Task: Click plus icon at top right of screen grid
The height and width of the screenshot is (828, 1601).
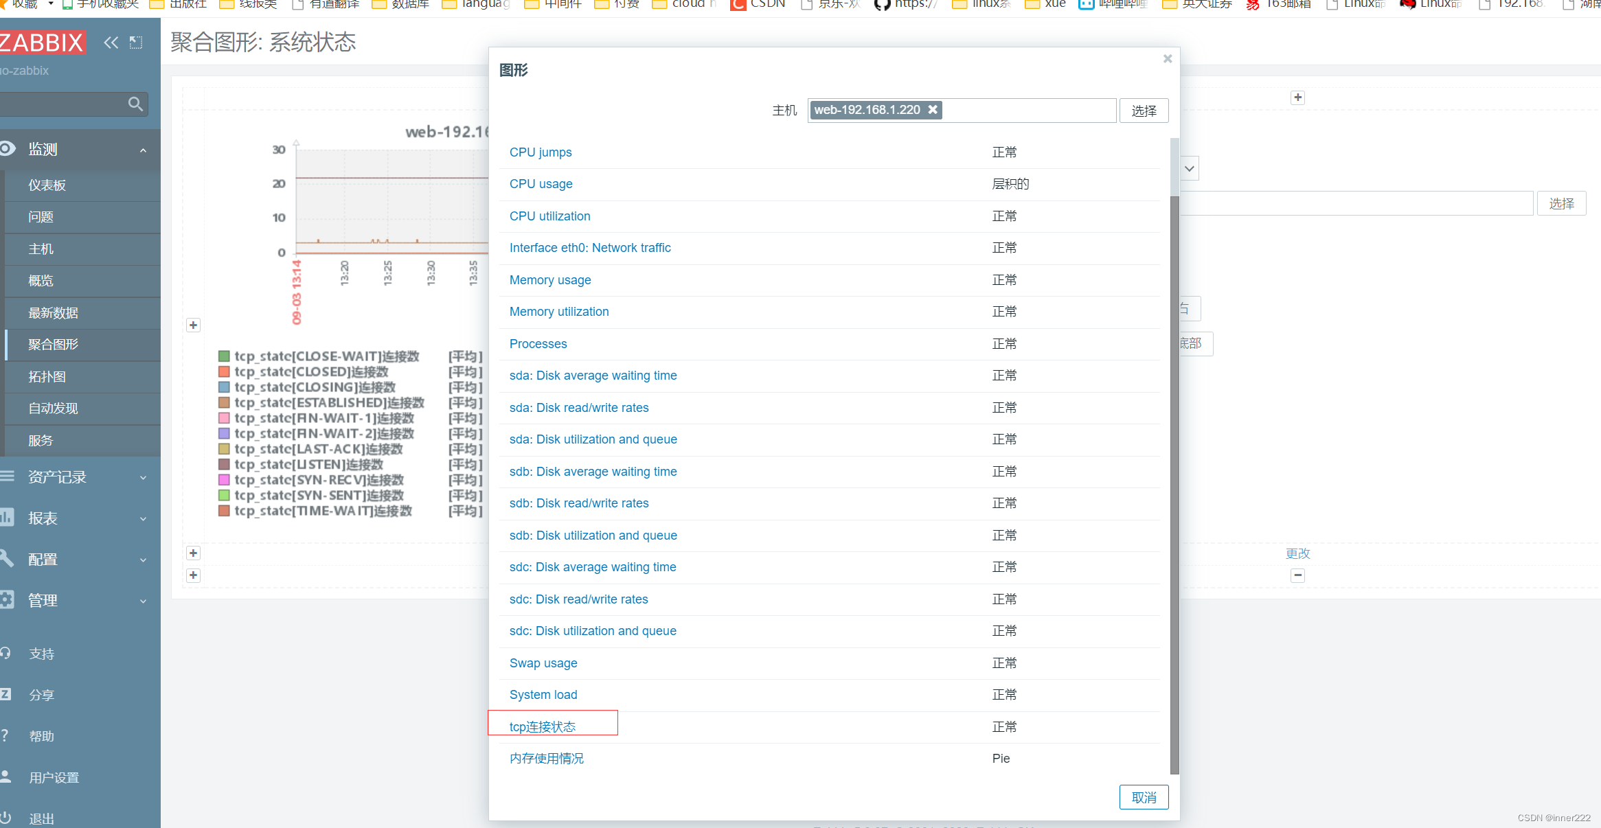Action: pos(1297,97)
